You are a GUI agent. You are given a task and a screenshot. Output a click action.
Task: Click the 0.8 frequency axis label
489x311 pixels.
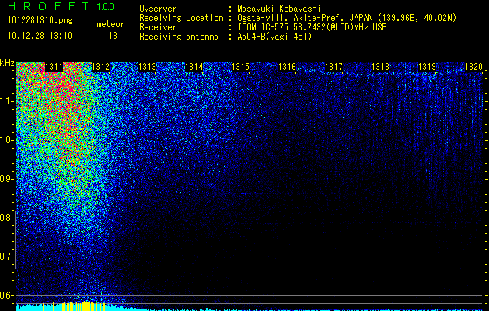pos(7,218)
